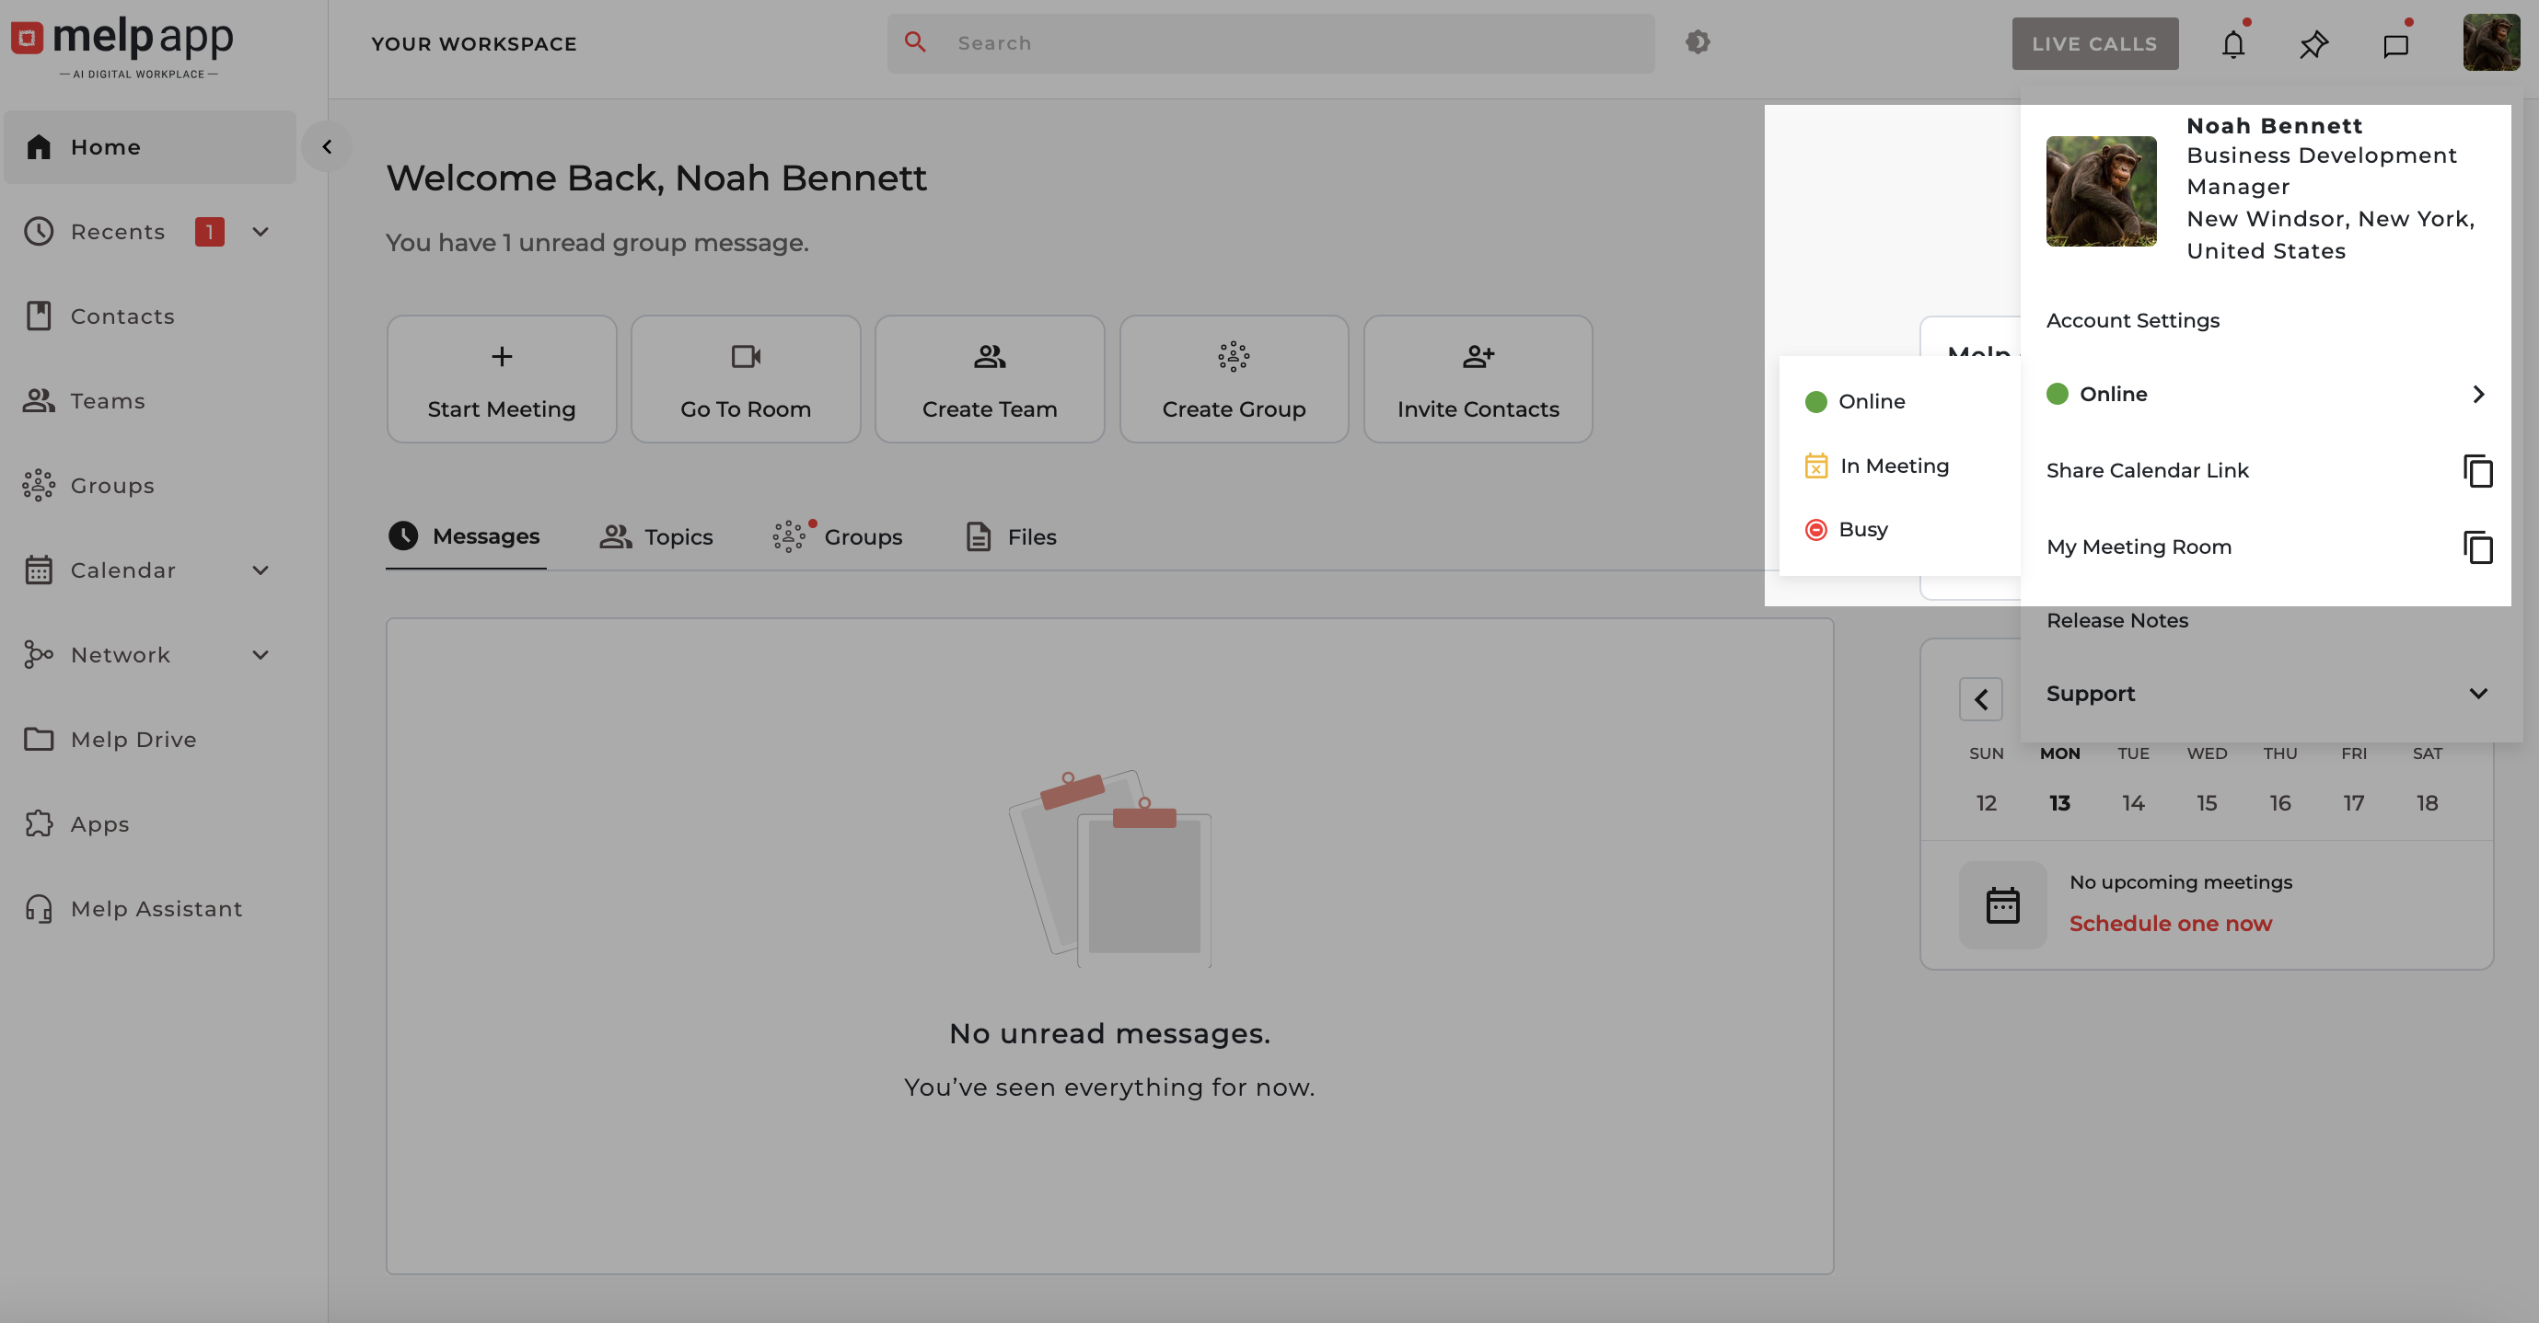The image size is (2539, 1323).
Task: Select Saturday 18 in the calendar
Action: tap(2427, 803)
